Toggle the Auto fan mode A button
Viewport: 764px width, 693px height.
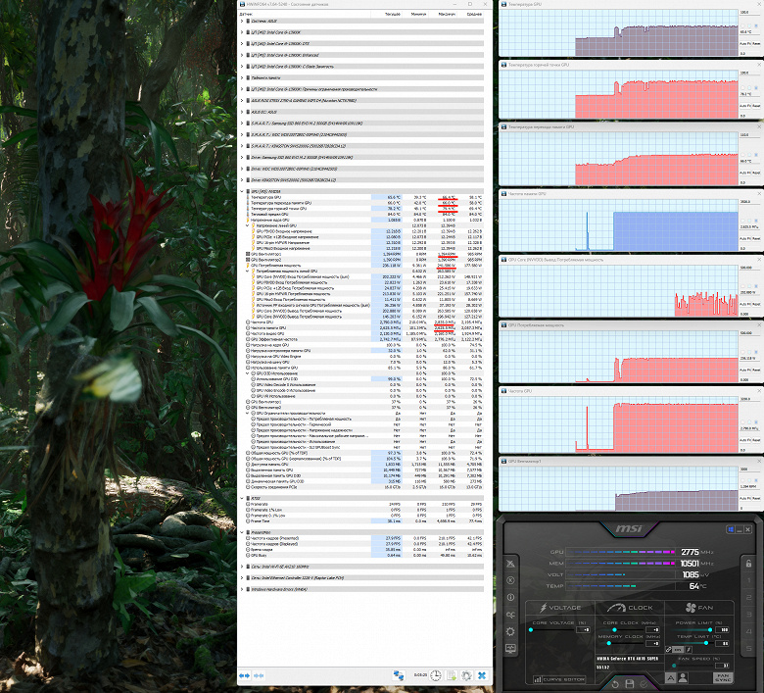tap(670, 678)
